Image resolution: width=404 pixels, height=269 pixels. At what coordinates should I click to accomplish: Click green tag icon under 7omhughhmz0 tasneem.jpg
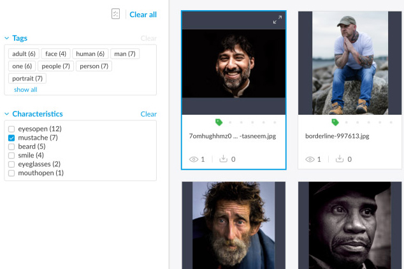(x=219, y=122)
